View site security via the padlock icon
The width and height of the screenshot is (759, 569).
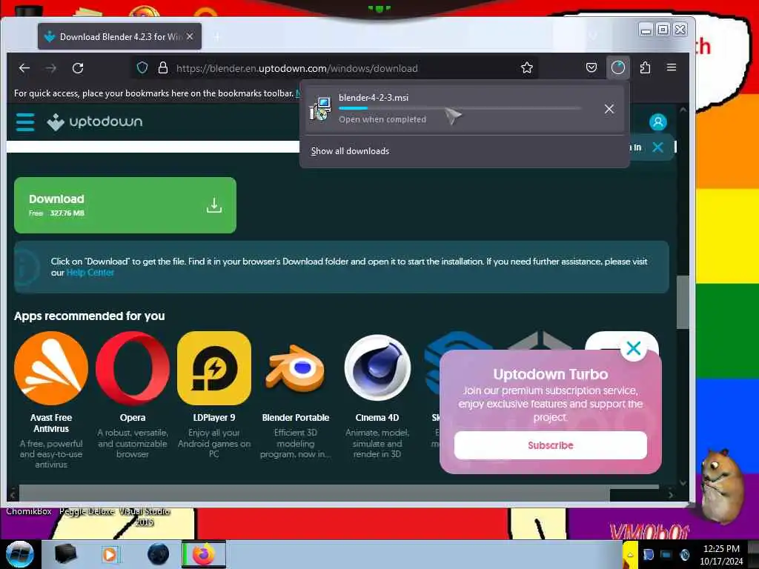pos(163,67)
